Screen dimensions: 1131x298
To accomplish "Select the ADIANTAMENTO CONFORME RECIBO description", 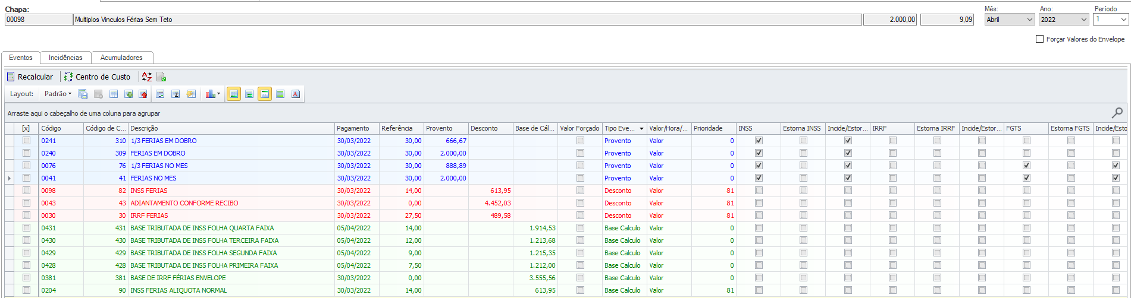I will tap(184, 203).
